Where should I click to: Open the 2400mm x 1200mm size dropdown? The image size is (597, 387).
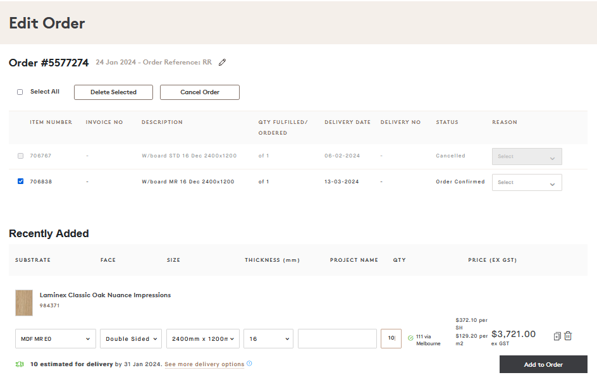(x=202, y=338)
